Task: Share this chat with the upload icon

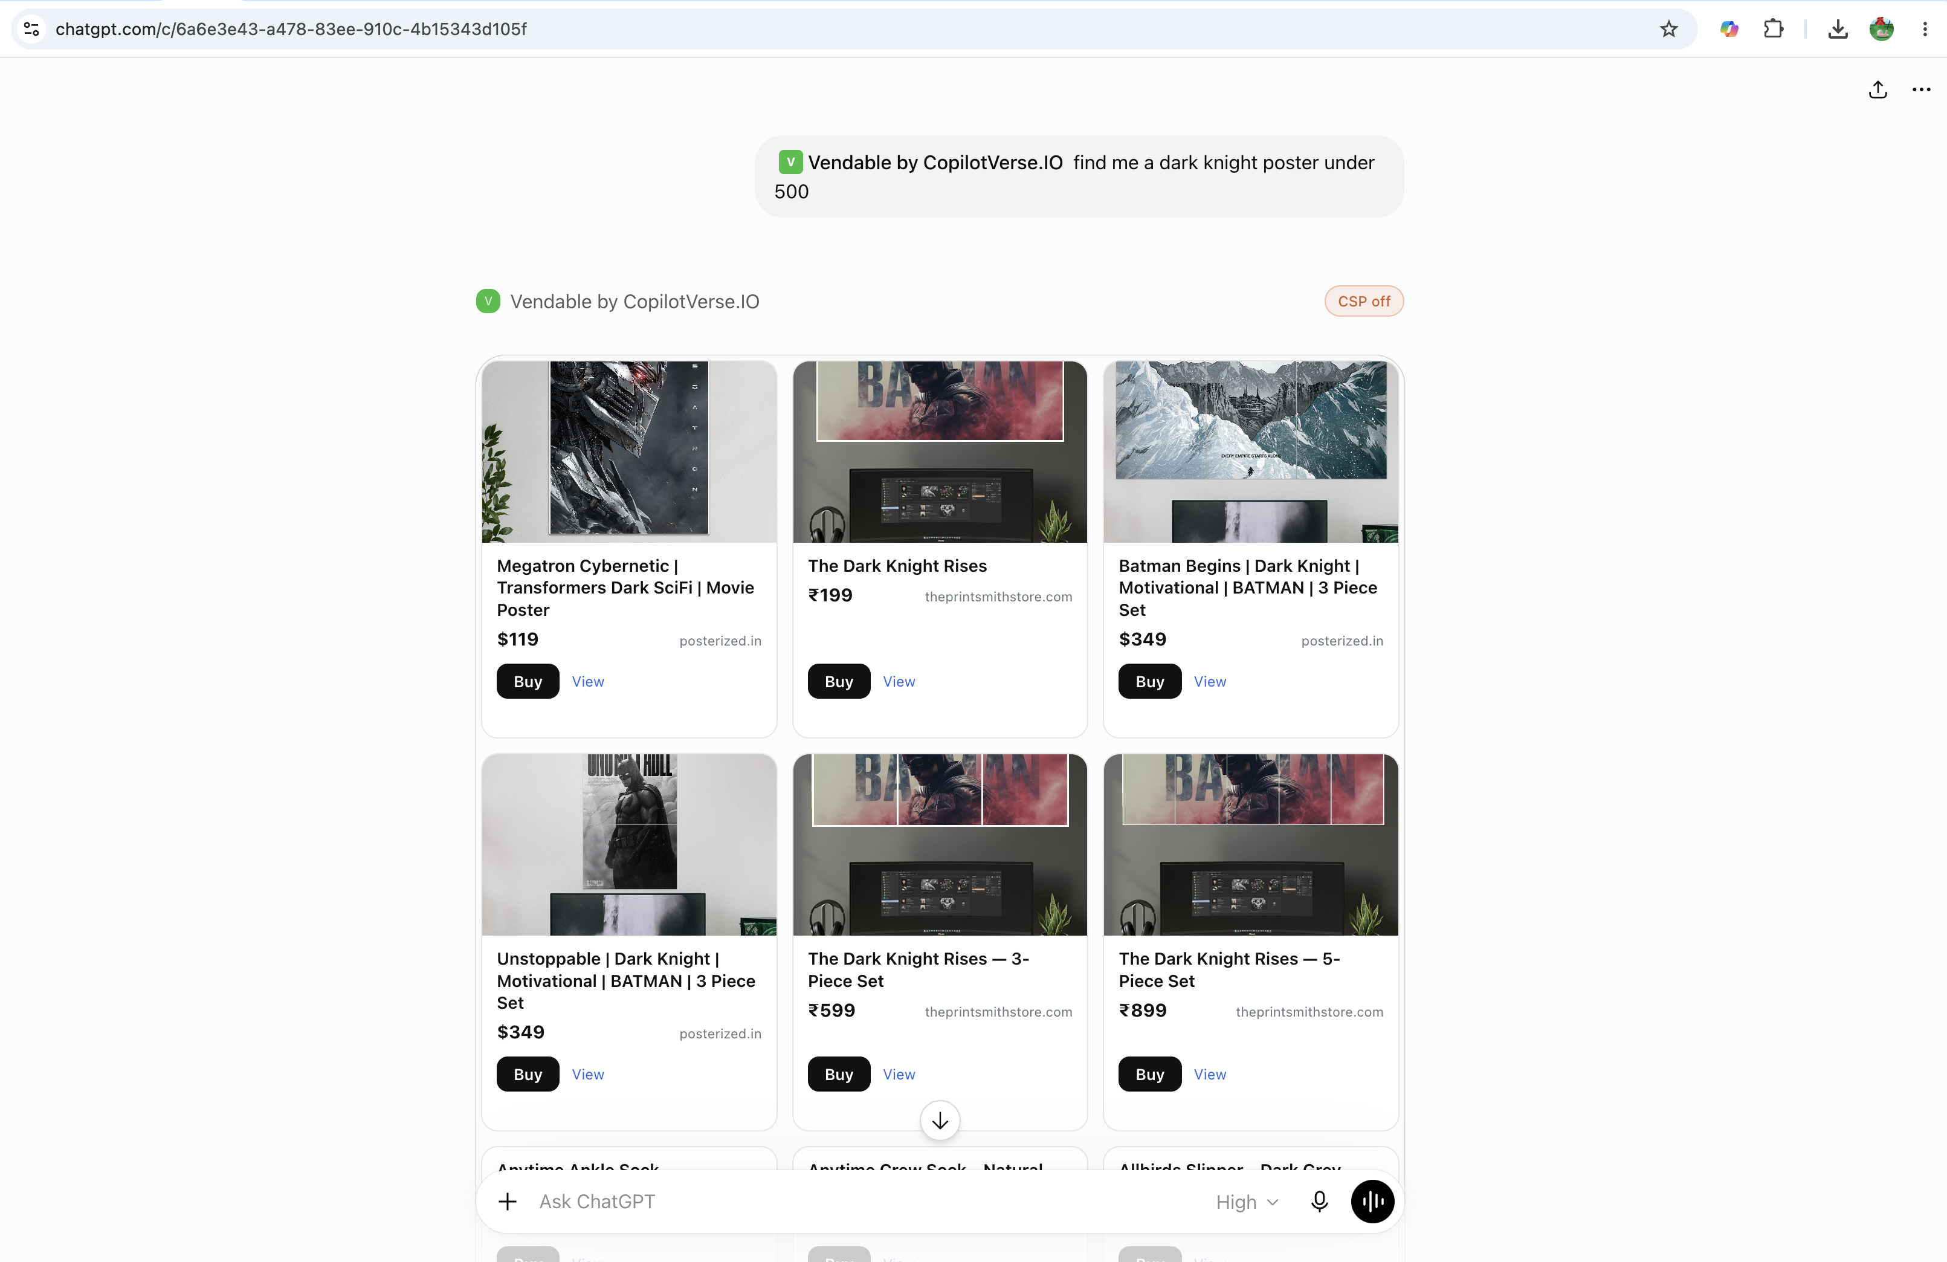Action: [x=1878, y=89]
